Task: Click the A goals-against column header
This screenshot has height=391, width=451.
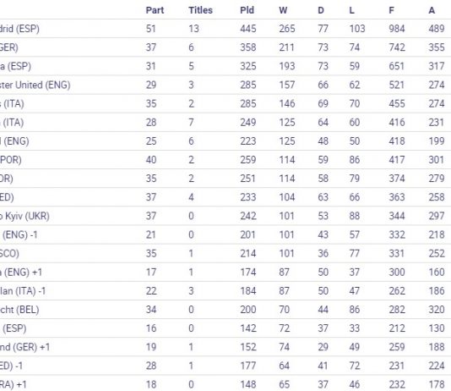Action: 432,10
